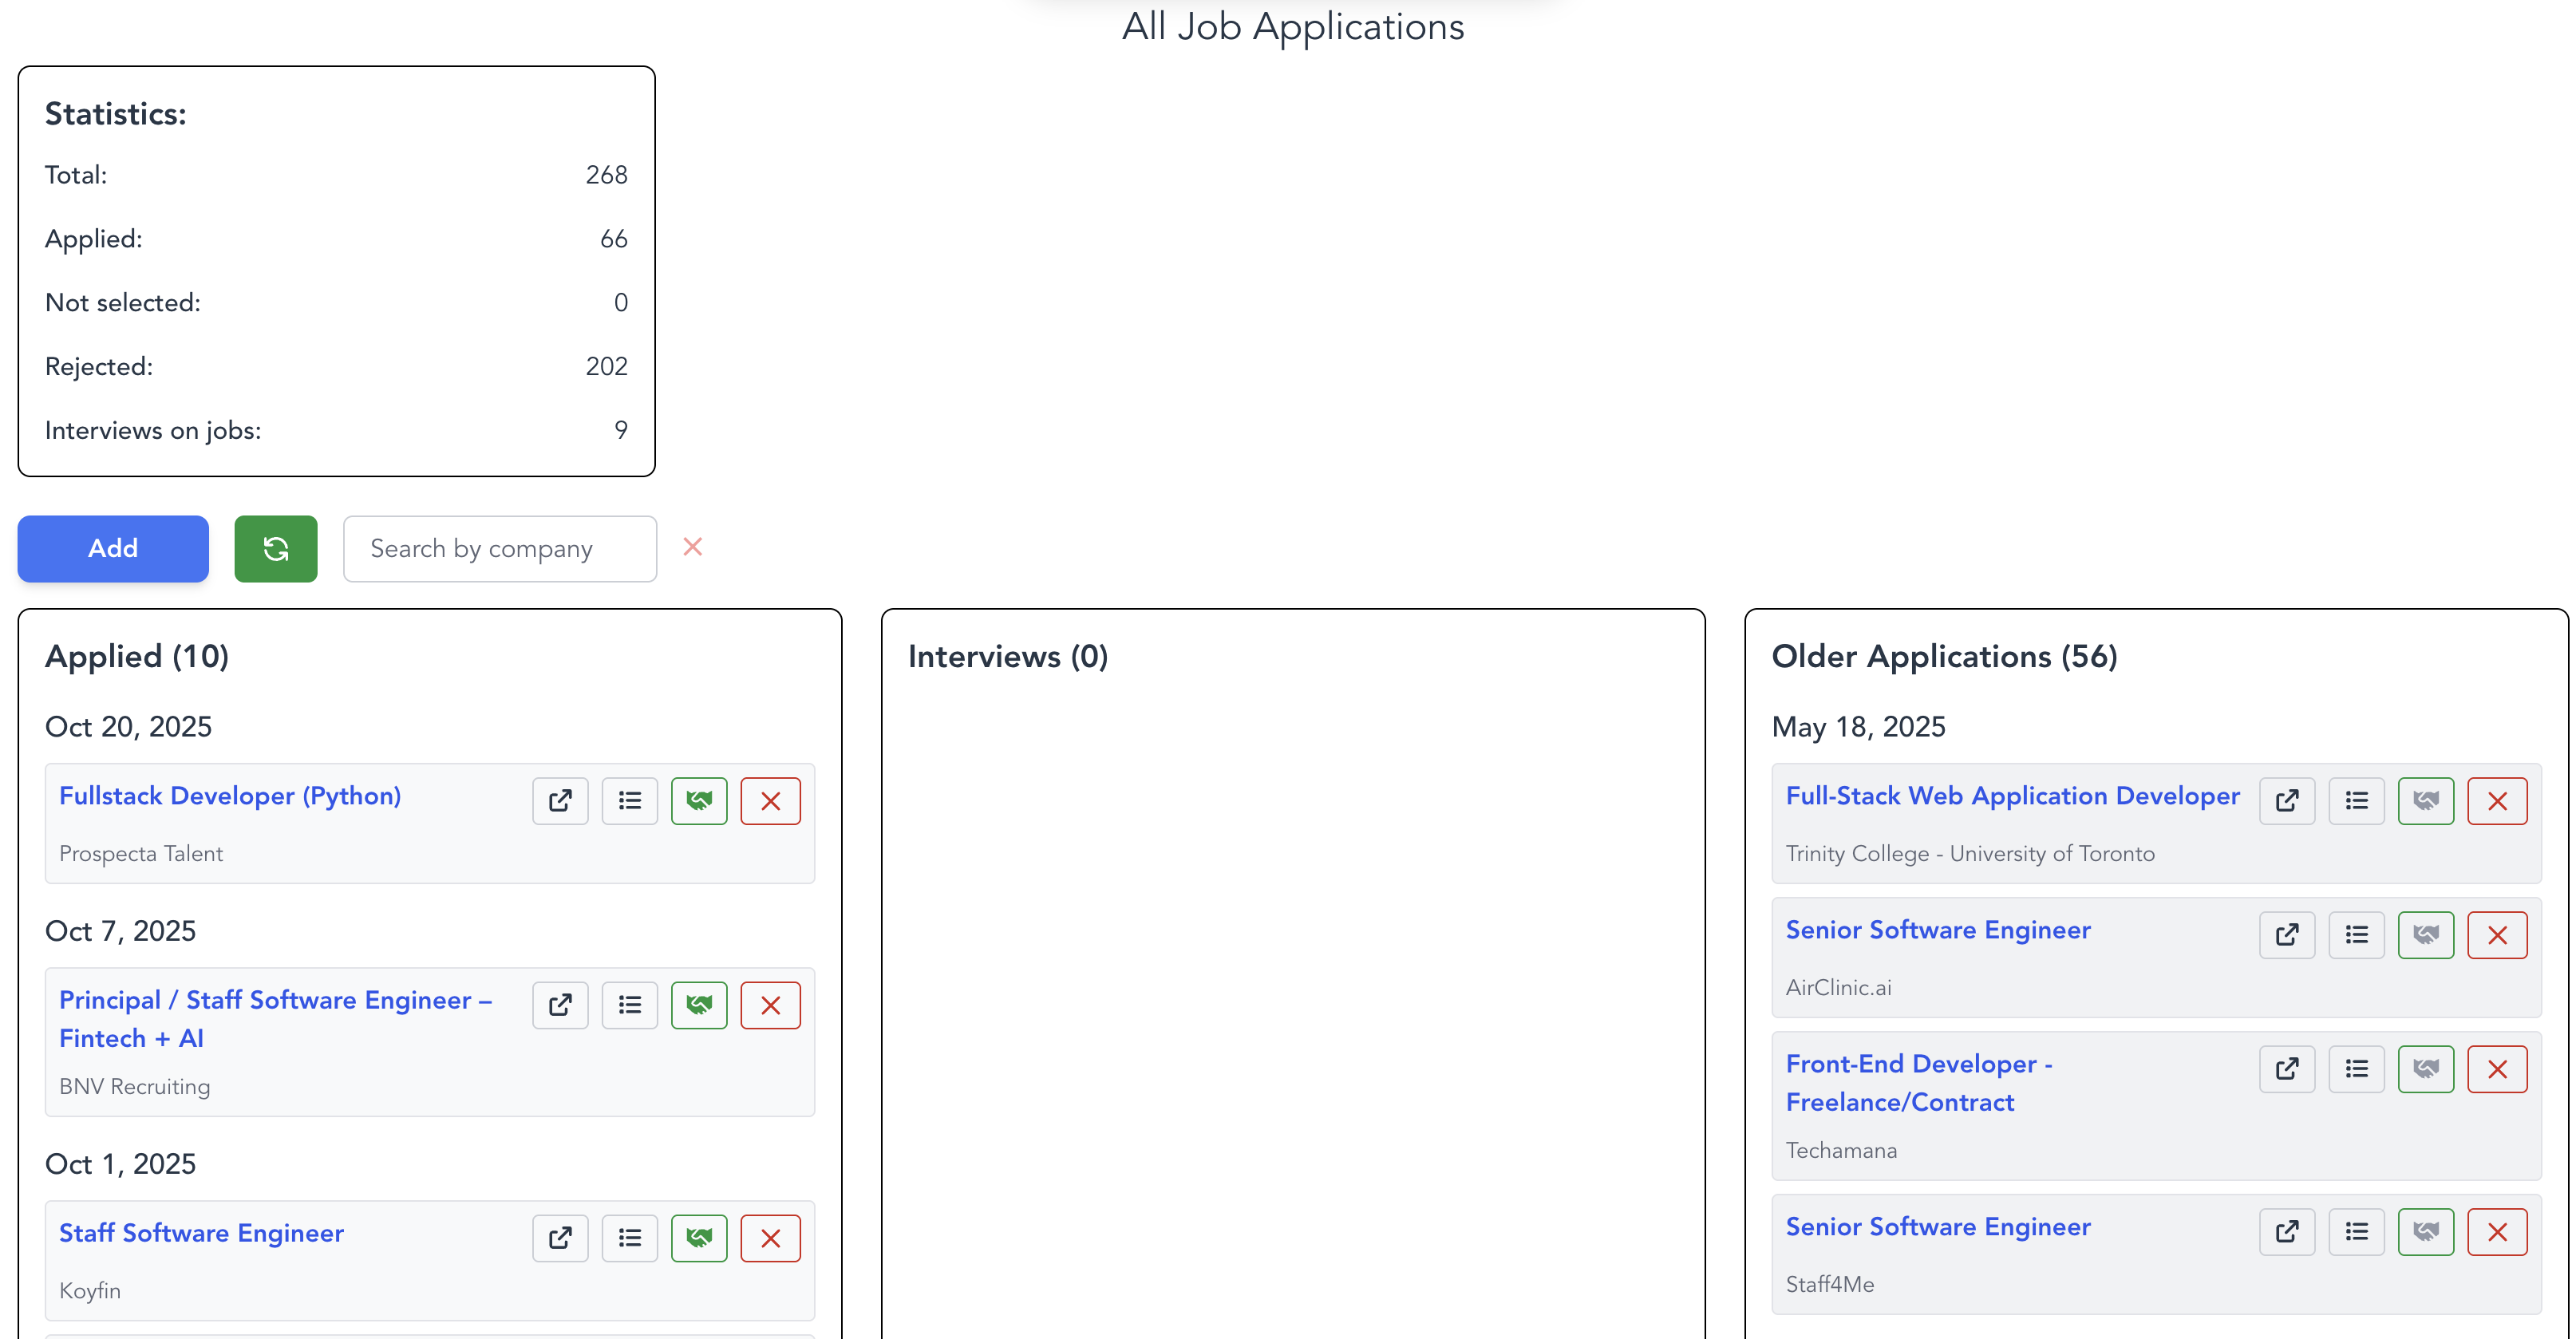This screenshot has width=2576, height=1339.
Task: View details of Staff Software Engineer at Koyfin
Action: tap(629, 1237)
